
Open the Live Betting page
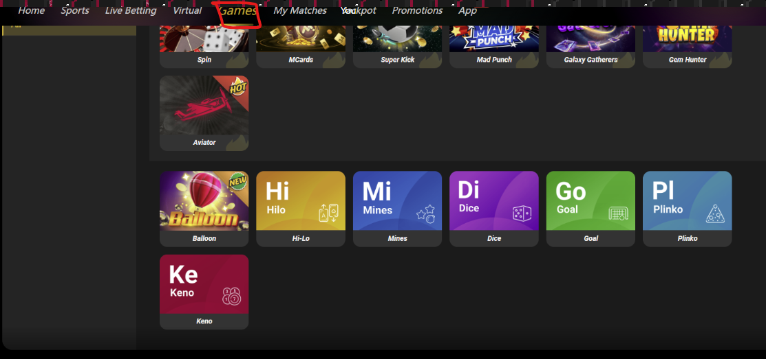coord(131,10)
